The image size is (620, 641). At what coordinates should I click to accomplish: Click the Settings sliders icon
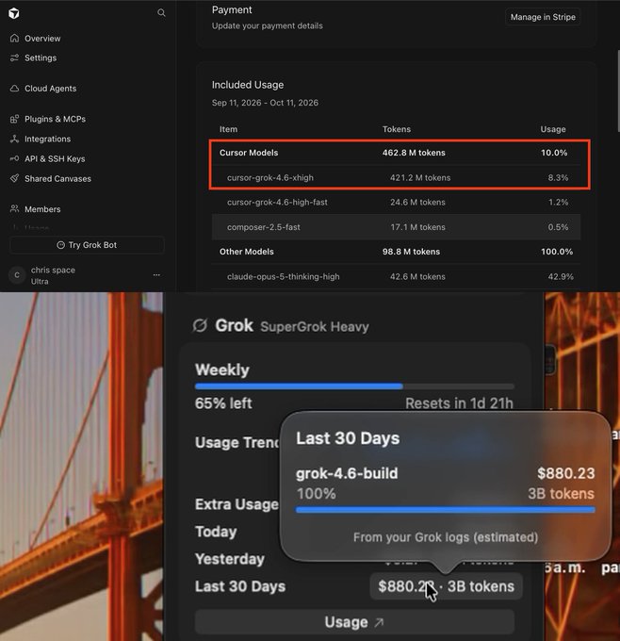(15, 58)
